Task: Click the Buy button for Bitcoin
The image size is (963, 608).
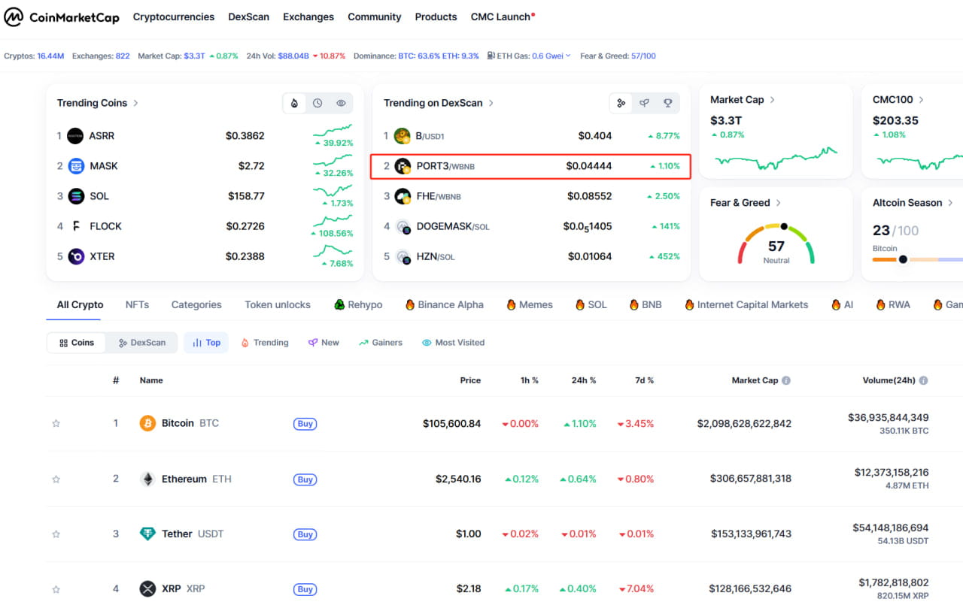Action: pyautogui.click(x=305, y=424)
